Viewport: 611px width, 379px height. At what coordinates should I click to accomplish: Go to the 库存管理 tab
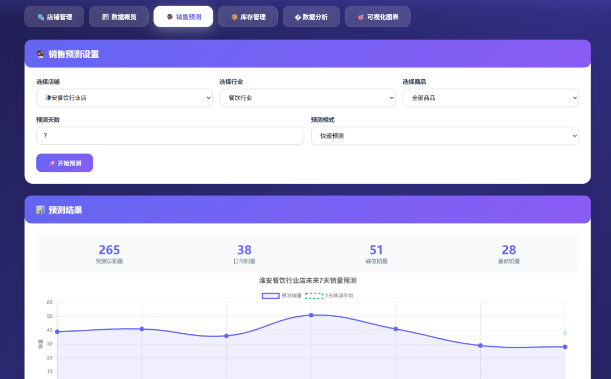[x=248, y=17]
